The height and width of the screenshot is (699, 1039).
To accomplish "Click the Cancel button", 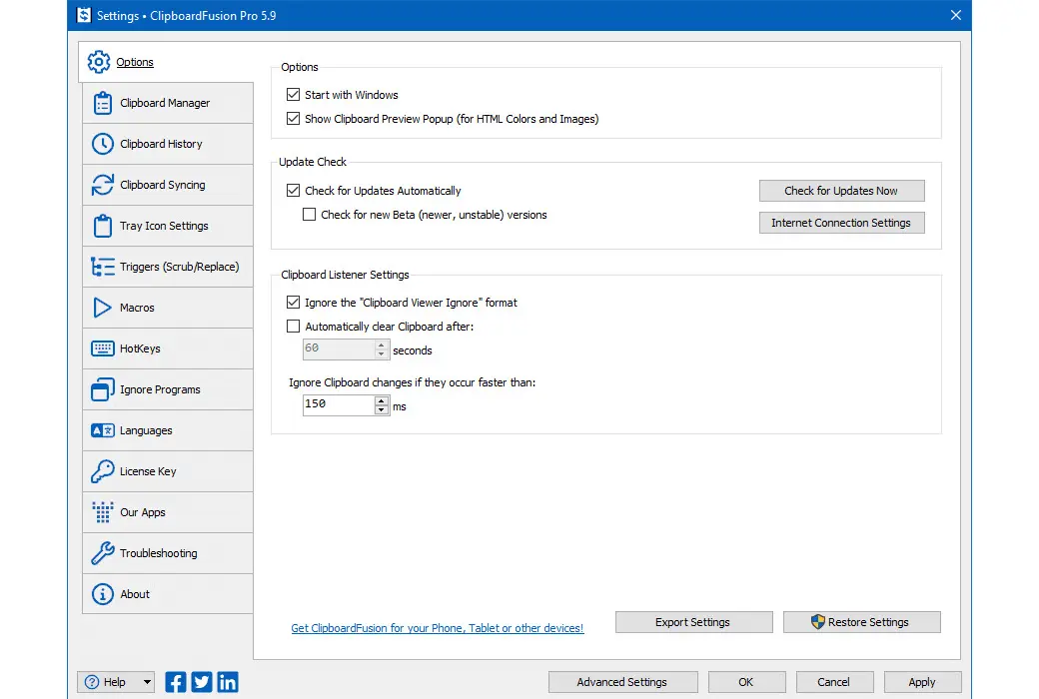I will point(834,682).
